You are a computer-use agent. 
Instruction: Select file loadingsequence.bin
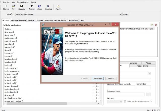tap(12, 71)
